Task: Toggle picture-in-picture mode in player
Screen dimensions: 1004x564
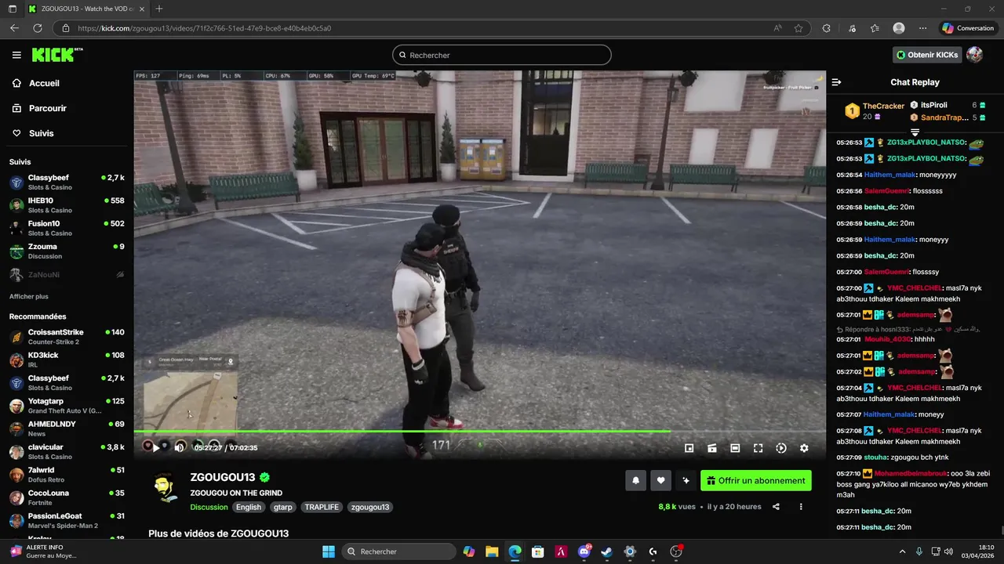Action: click(x=689, y=448)
